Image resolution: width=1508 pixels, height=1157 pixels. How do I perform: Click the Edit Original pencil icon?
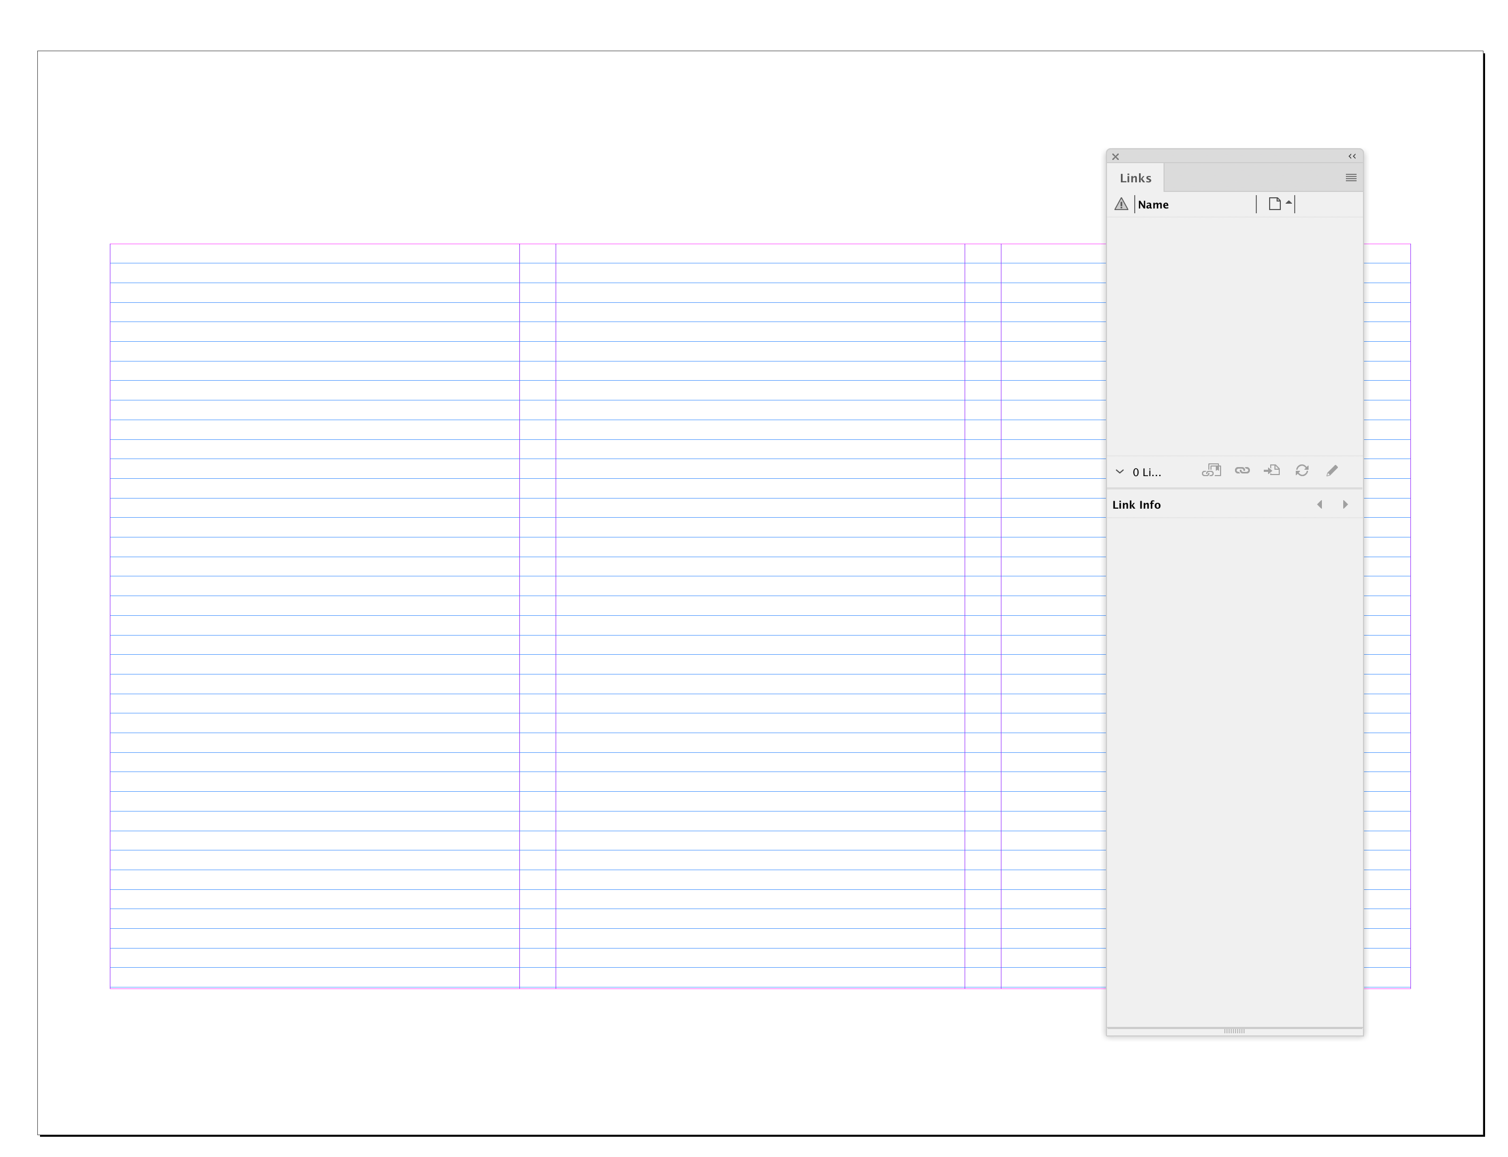click(1331, 471)
